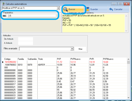Maximize the Calculos automáticos window
Image resolution: width=132 pixels, height=101 pixels.
120,4
